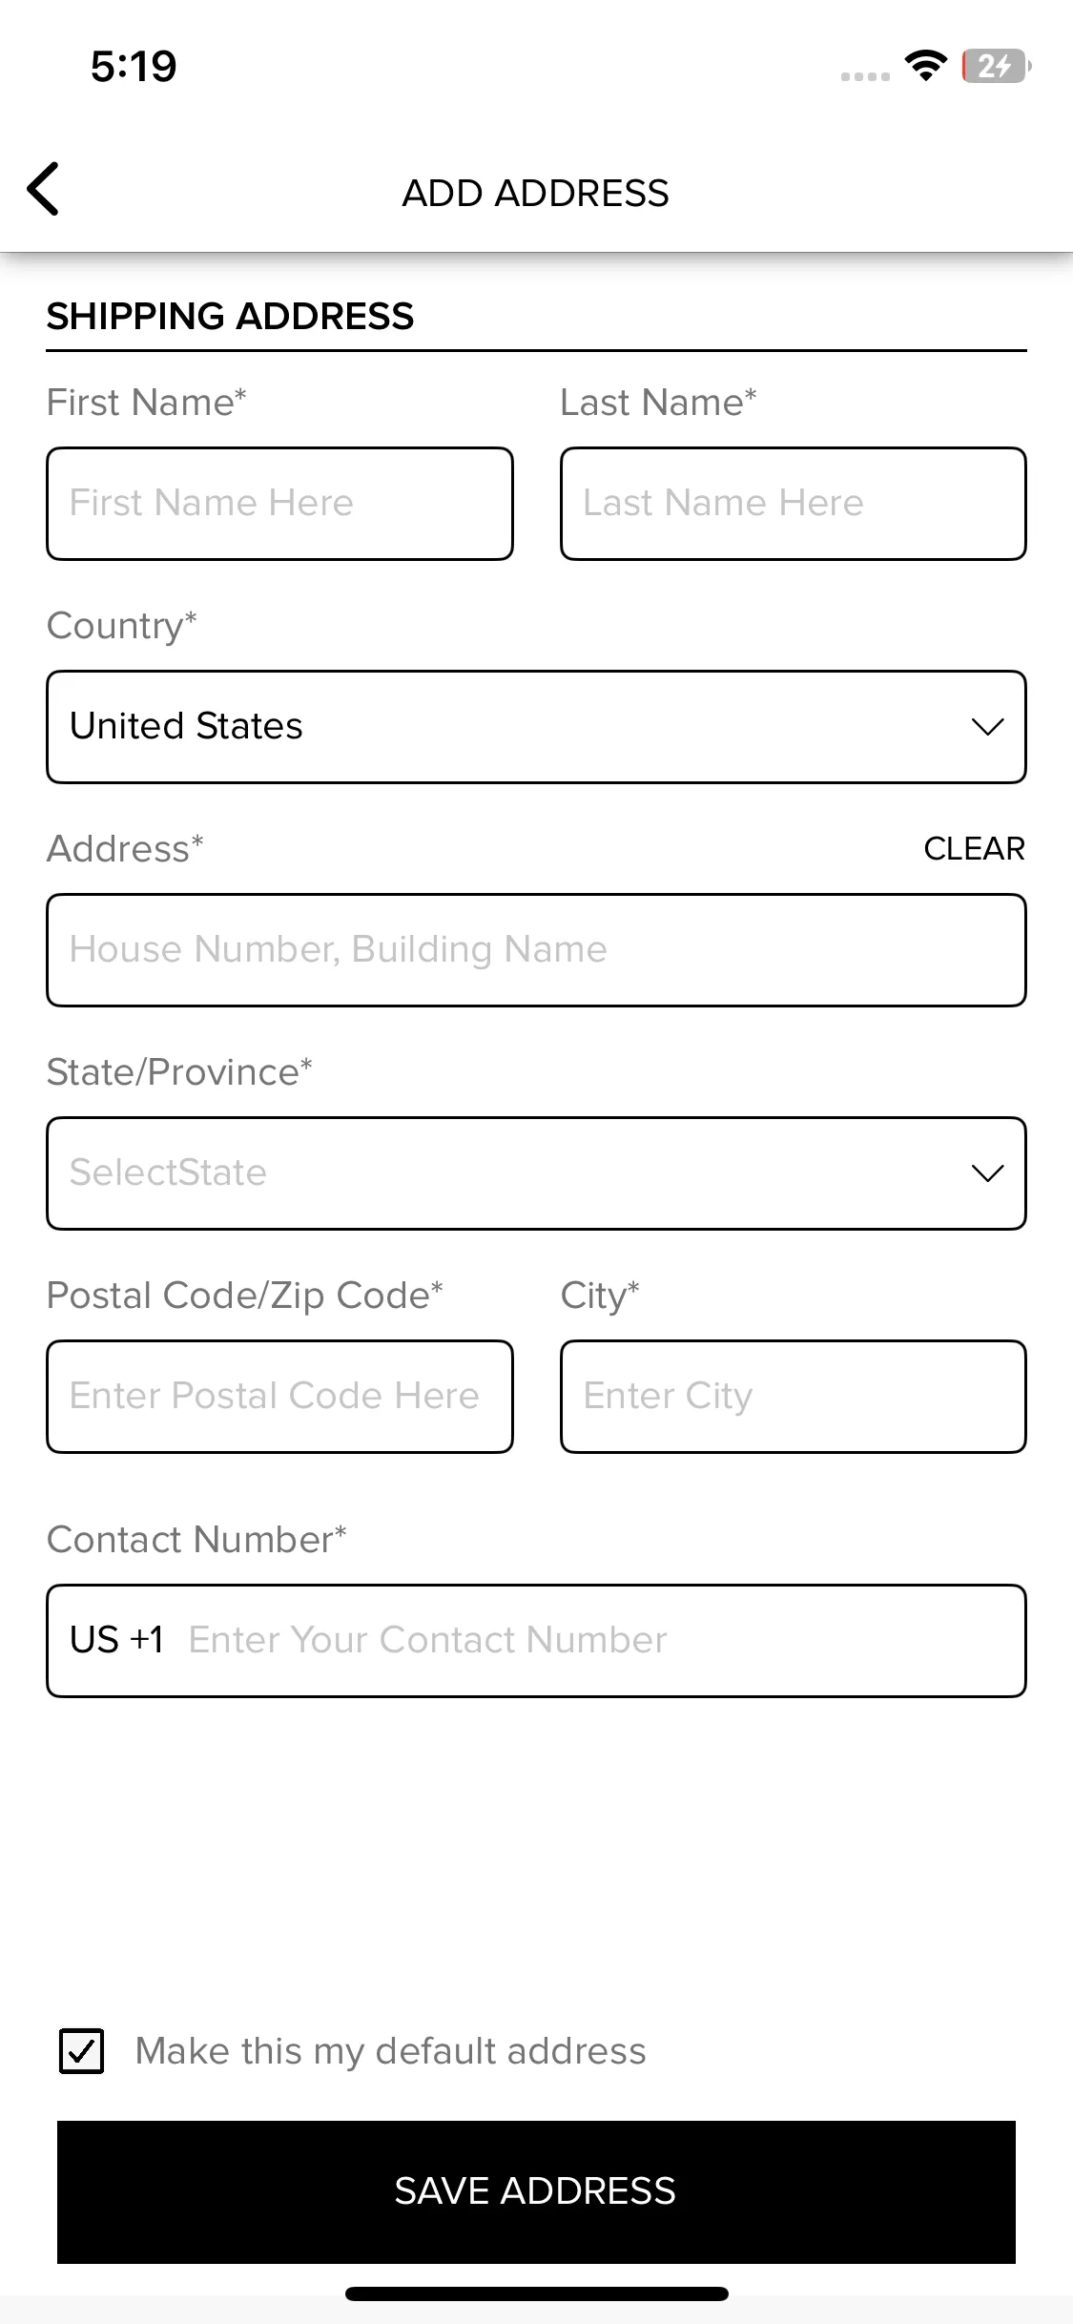Save the address with SAVE ADDRESS
The width and height of the screenshot is (1073, 2324).
(x=536, y=2191)
